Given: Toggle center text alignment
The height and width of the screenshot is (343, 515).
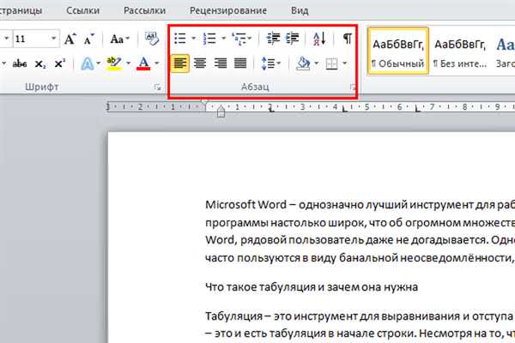Looking at the screenshot, I should click(200, 63).
